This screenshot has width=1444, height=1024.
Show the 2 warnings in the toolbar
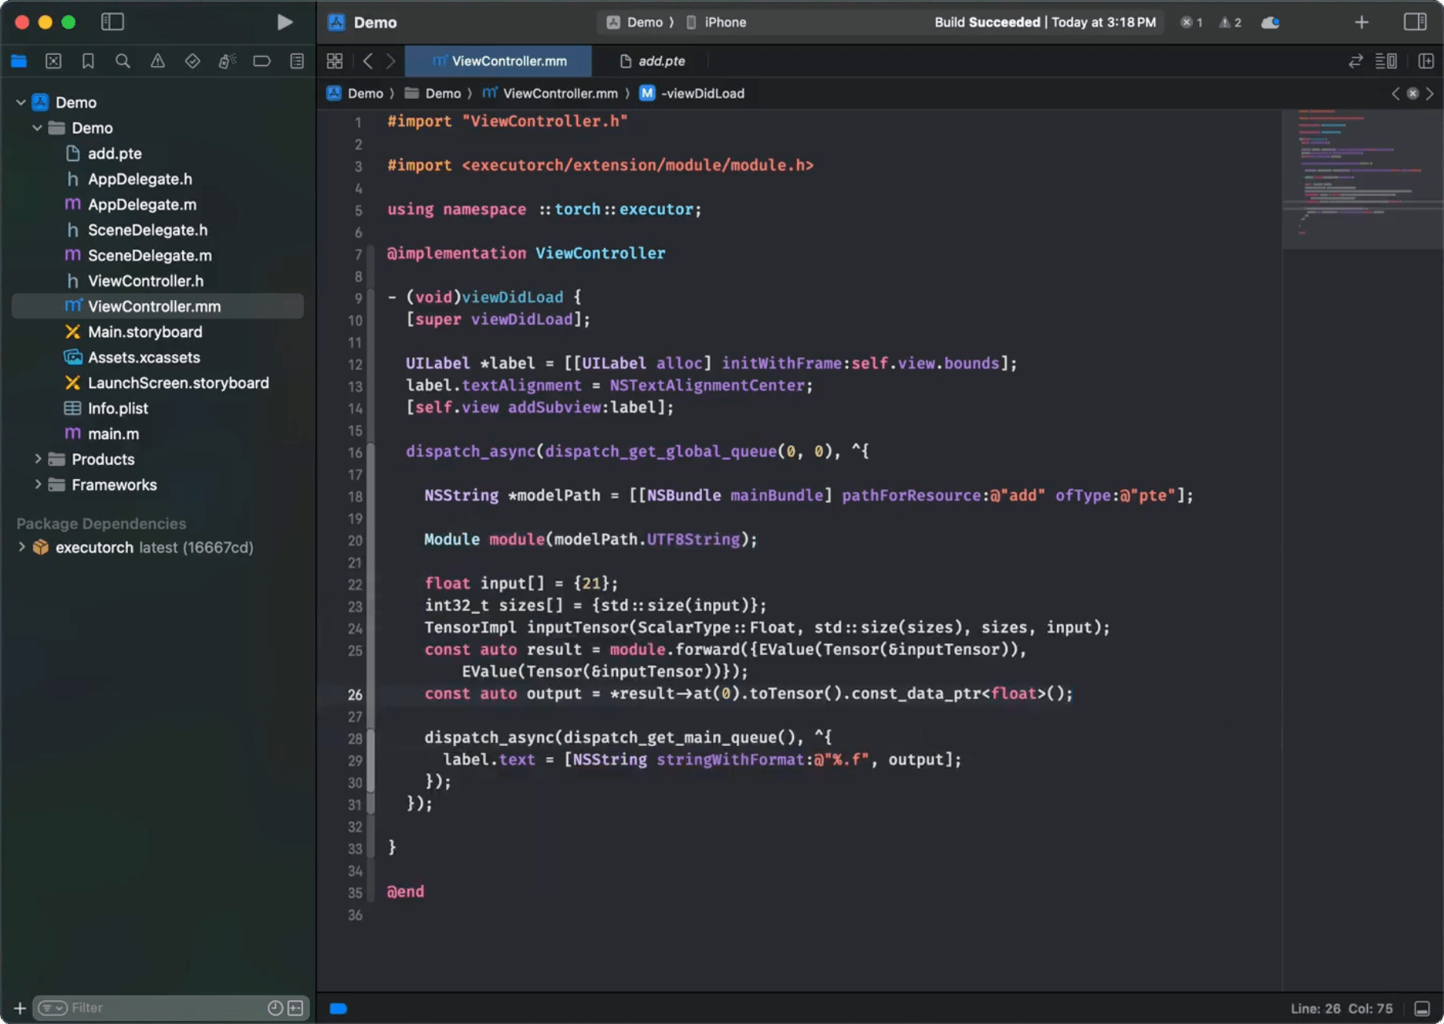(x=1229, y=22)
